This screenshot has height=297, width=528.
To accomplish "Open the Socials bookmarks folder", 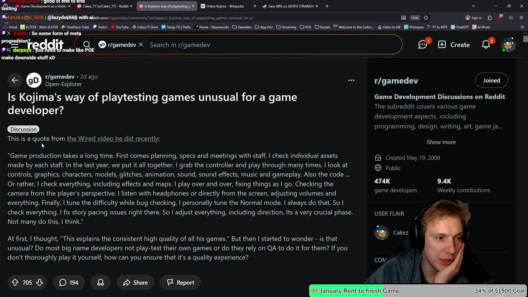I will pos(322,27).
